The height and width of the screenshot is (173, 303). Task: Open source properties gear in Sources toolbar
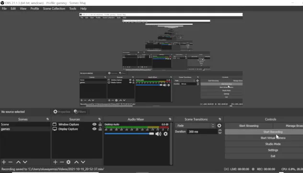point(69,162)
